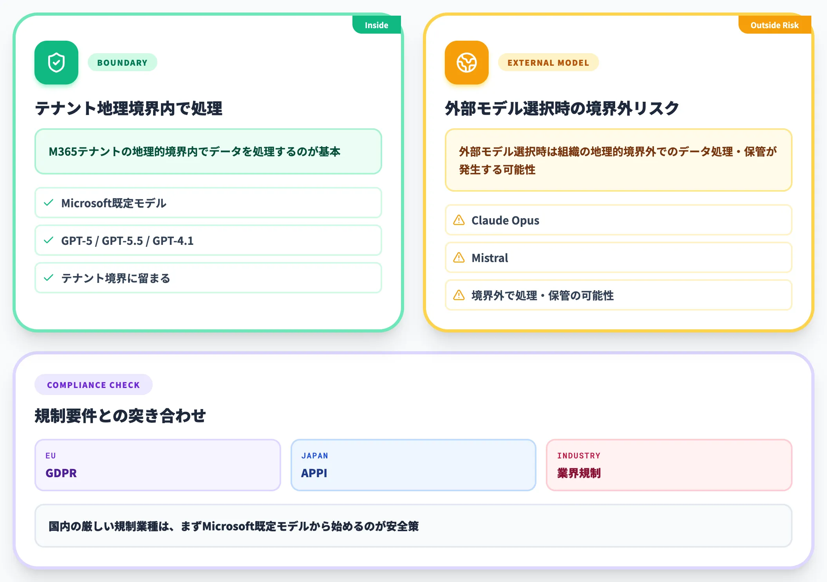Screen dimensions: 827x582
Task: Click checkmark beside Microsoft既定モデル
Action: pyautogui.click(x=49, y=203)
